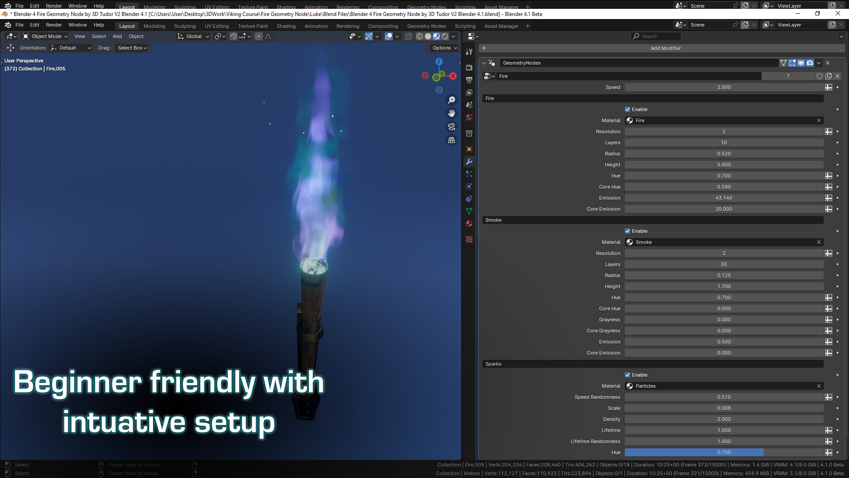The height and width of the screenshot is (478, 849).
Task: Open the Select Box drag dropdown
Action: pyautogui.click(x=131, y=48)
